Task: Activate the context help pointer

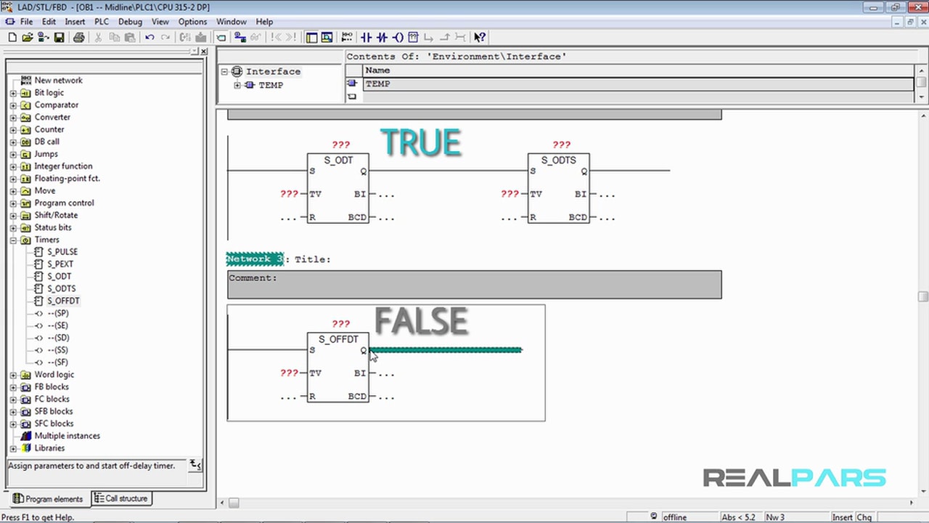Action: pyautogui.click(x=479, y=37)
